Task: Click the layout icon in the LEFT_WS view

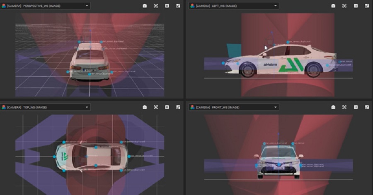Action: pos(367,6)
